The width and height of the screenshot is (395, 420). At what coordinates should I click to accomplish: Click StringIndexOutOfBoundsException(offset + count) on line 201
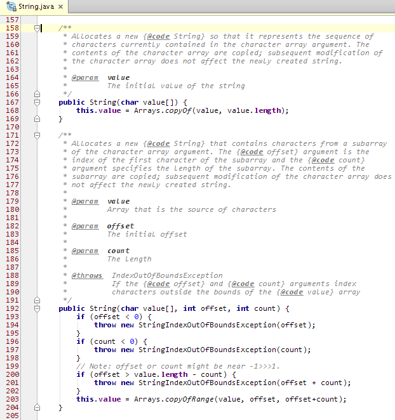point(242,383)
